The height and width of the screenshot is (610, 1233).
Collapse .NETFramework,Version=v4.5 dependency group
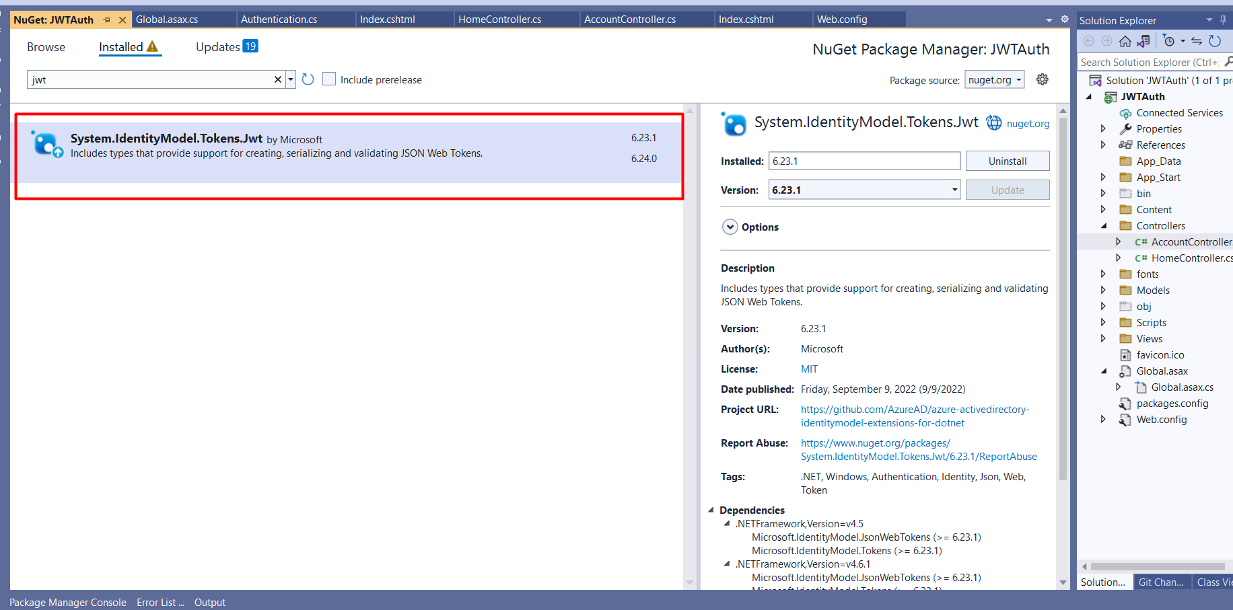pyautogui.click(x=727, y=523)
